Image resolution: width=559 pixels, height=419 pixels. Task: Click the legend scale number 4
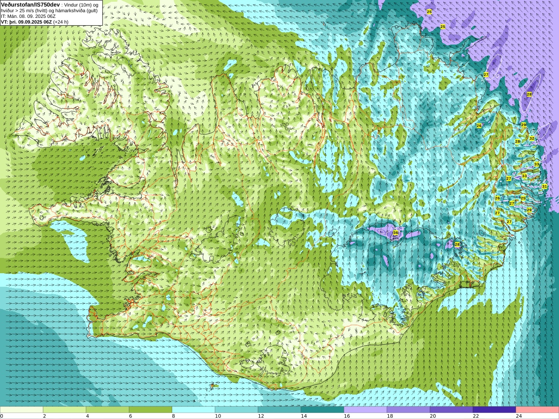pos(87,416)
